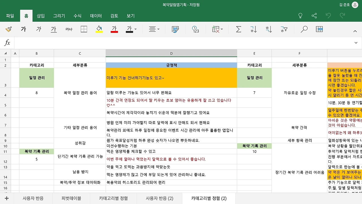Image resolution: width=362 pixels, height=204 pixels.
Task: Select column D header
Action: 171,53
